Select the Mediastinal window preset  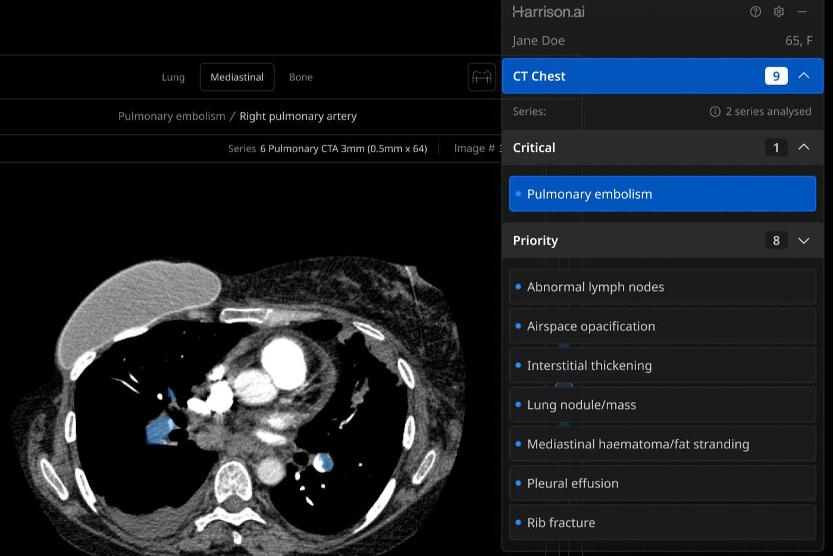(237, 77)
